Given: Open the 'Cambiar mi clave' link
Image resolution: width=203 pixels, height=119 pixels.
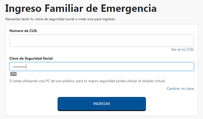Looking at the screenshot, I should (180, 89).
